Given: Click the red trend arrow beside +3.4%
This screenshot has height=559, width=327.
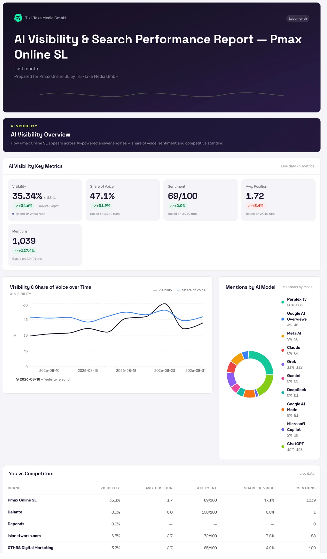Looking at the screenshot, I should (x=250, y=206).
